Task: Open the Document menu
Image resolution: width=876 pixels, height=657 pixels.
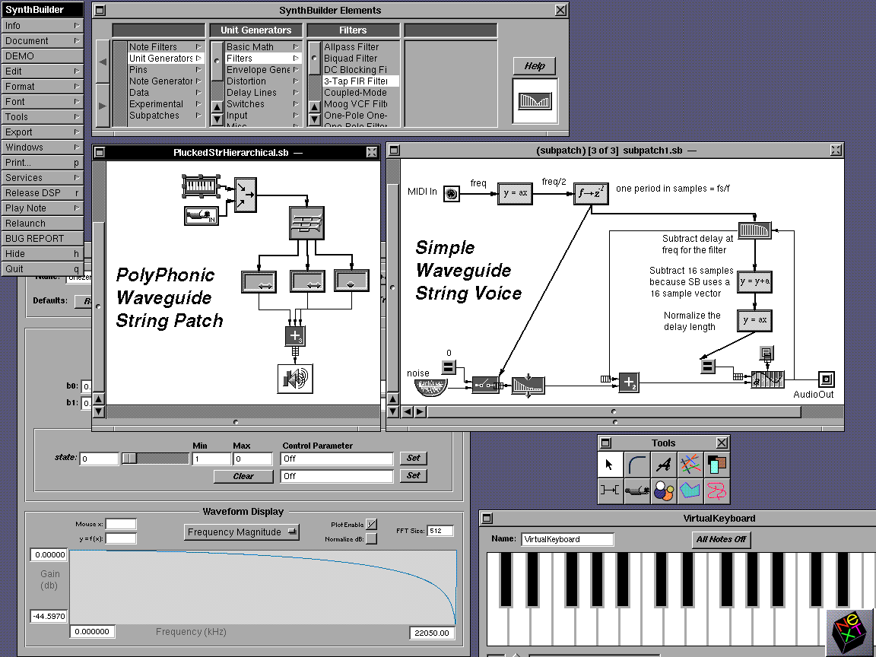Action: [x=42, y=41]
